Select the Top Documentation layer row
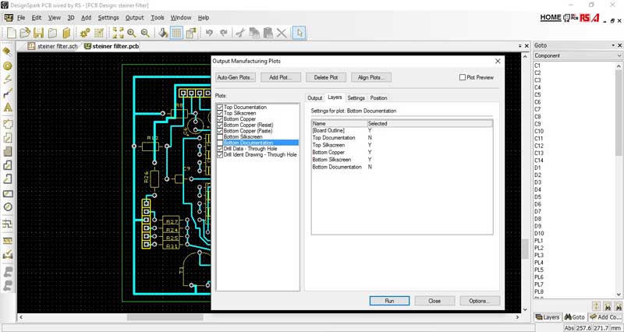The width and height of the screenshot is (624, 332). click(402, 138)
